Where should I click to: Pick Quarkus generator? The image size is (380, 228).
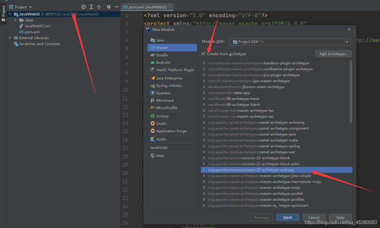pyautogui.click(x=172, y=93)
